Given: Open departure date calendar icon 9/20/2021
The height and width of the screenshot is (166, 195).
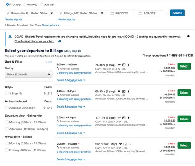Looking at the screenshot, I should 112,14.
